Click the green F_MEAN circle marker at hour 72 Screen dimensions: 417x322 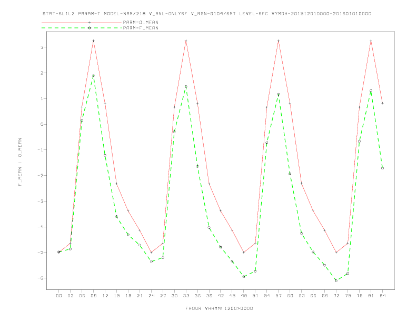click(x=336, y=280)
